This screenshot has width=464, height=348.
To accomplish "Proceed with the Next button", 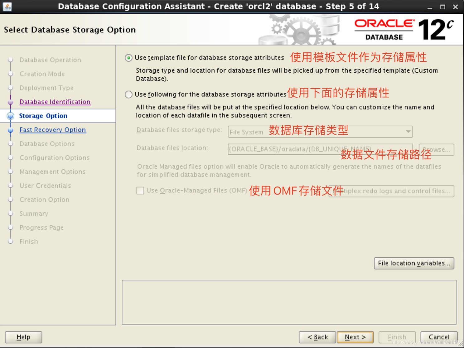I will (355, 337).
